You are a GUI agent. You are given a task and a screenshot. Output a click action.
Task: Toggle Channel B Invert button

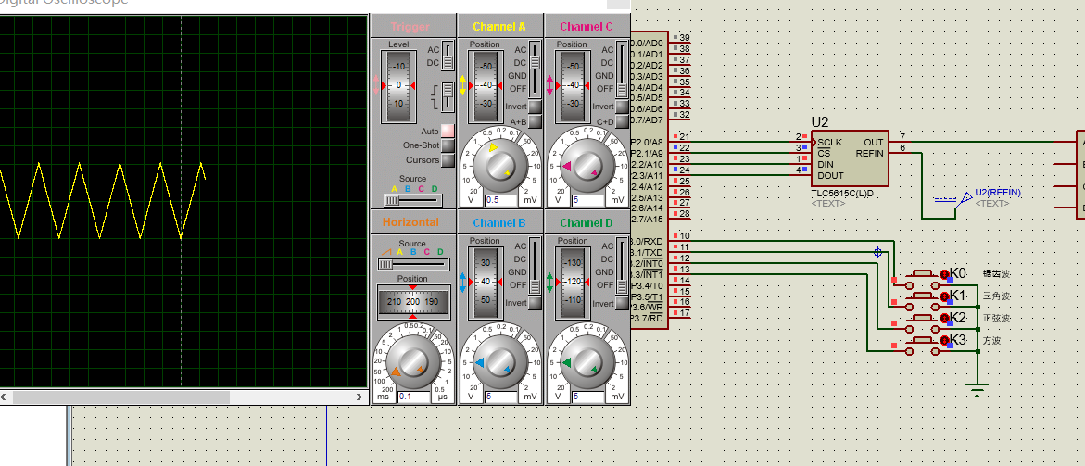coord(535,304)
